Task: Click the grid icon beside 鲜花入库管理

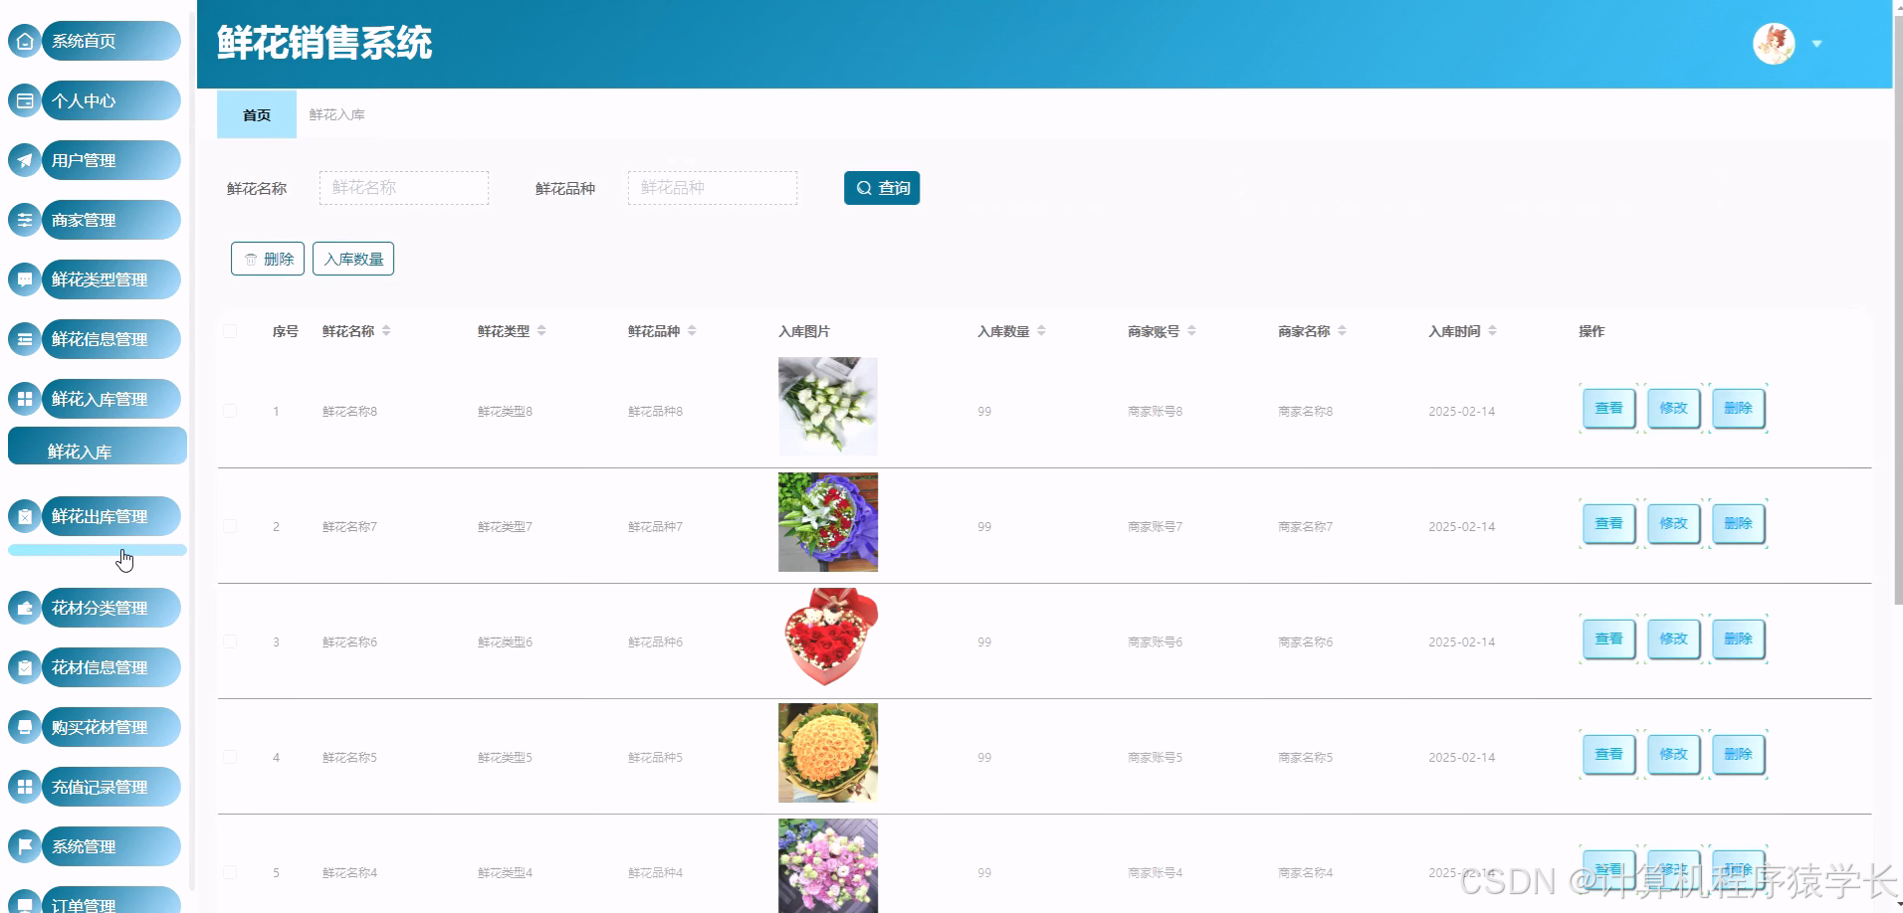Action: (x=24, y=399)
